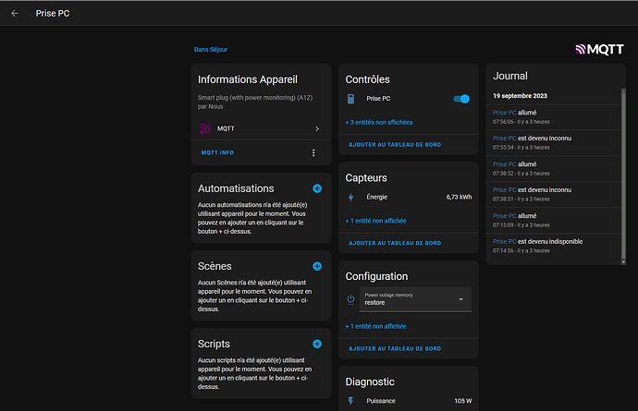Image resolution: width=638 pixels, height=411 pixels.
Task: Open Prise PC link in 07:15:09 journal entry
Action: [x=505, y=216]
